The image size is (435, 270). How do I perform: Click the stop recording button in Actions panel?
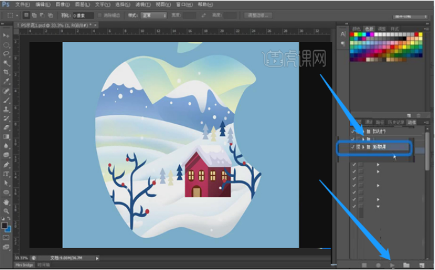pyautogui.click(x=364, y=265)
